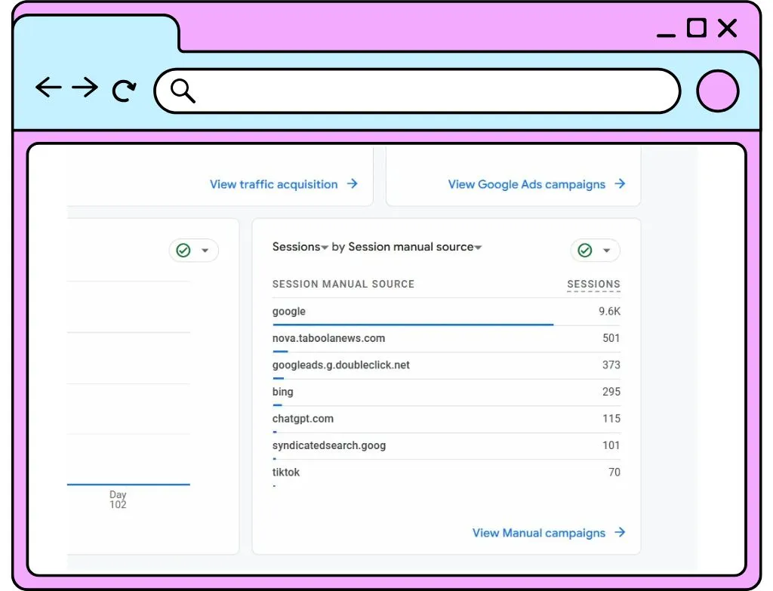773x591 pixels.
Task: Click green check icon in Sessions card
Action: (x=585, y=251)
